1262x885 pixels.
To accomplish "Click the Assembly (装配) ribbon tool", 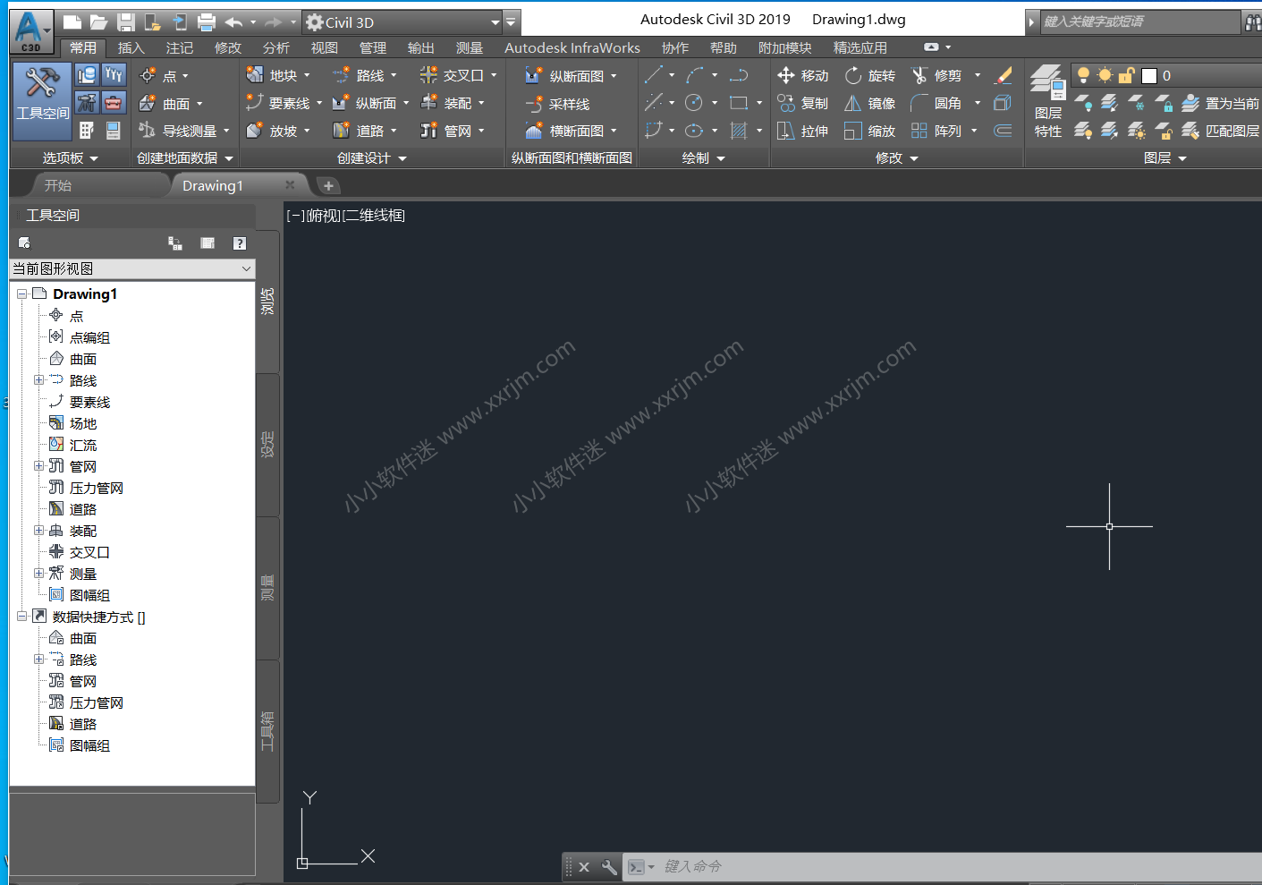I will (452, 104).
